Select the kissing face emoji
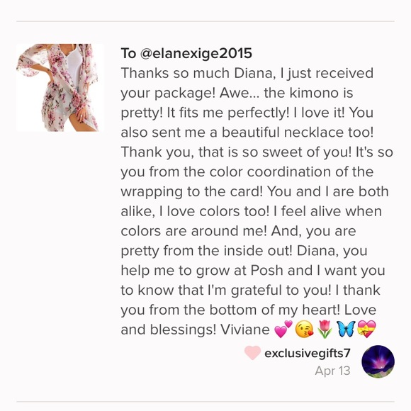The width and height of the screenshot is (411, 411). (x=304, y=330)
